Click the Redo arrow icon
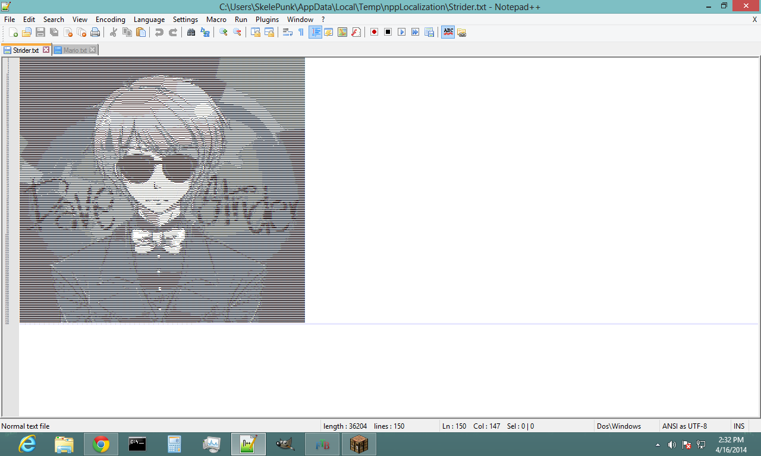This screenshot has width=761, height=456. tap(172, 32)
